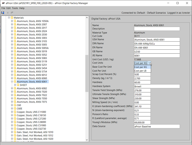
Task: Select Copper, Stock, UNS C27200 in the tree
Action: [x=31, y=119]
